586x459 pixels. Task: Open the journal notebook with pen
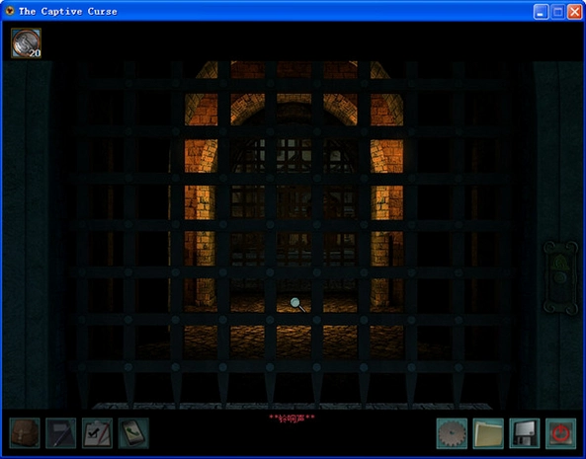click(x=61, y=433)
